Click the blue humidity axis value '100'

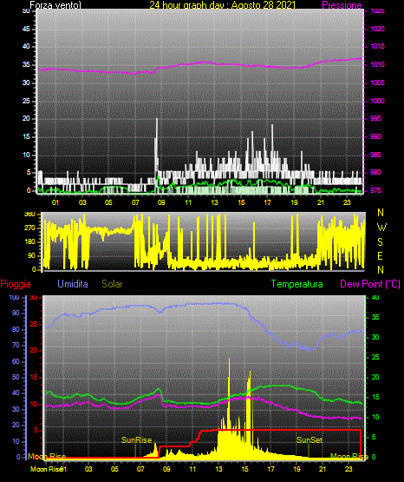(x=14, y=297)
